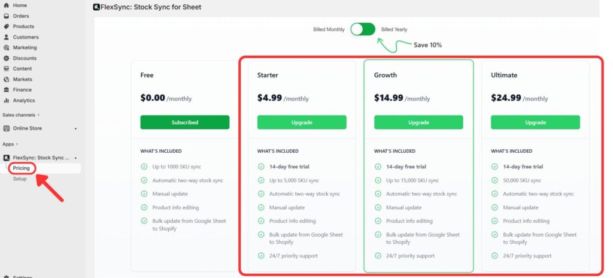Viewport: 613px width, 278px height.
Task: Open the Setup page under FlexSync
Action: coord(20,179)
